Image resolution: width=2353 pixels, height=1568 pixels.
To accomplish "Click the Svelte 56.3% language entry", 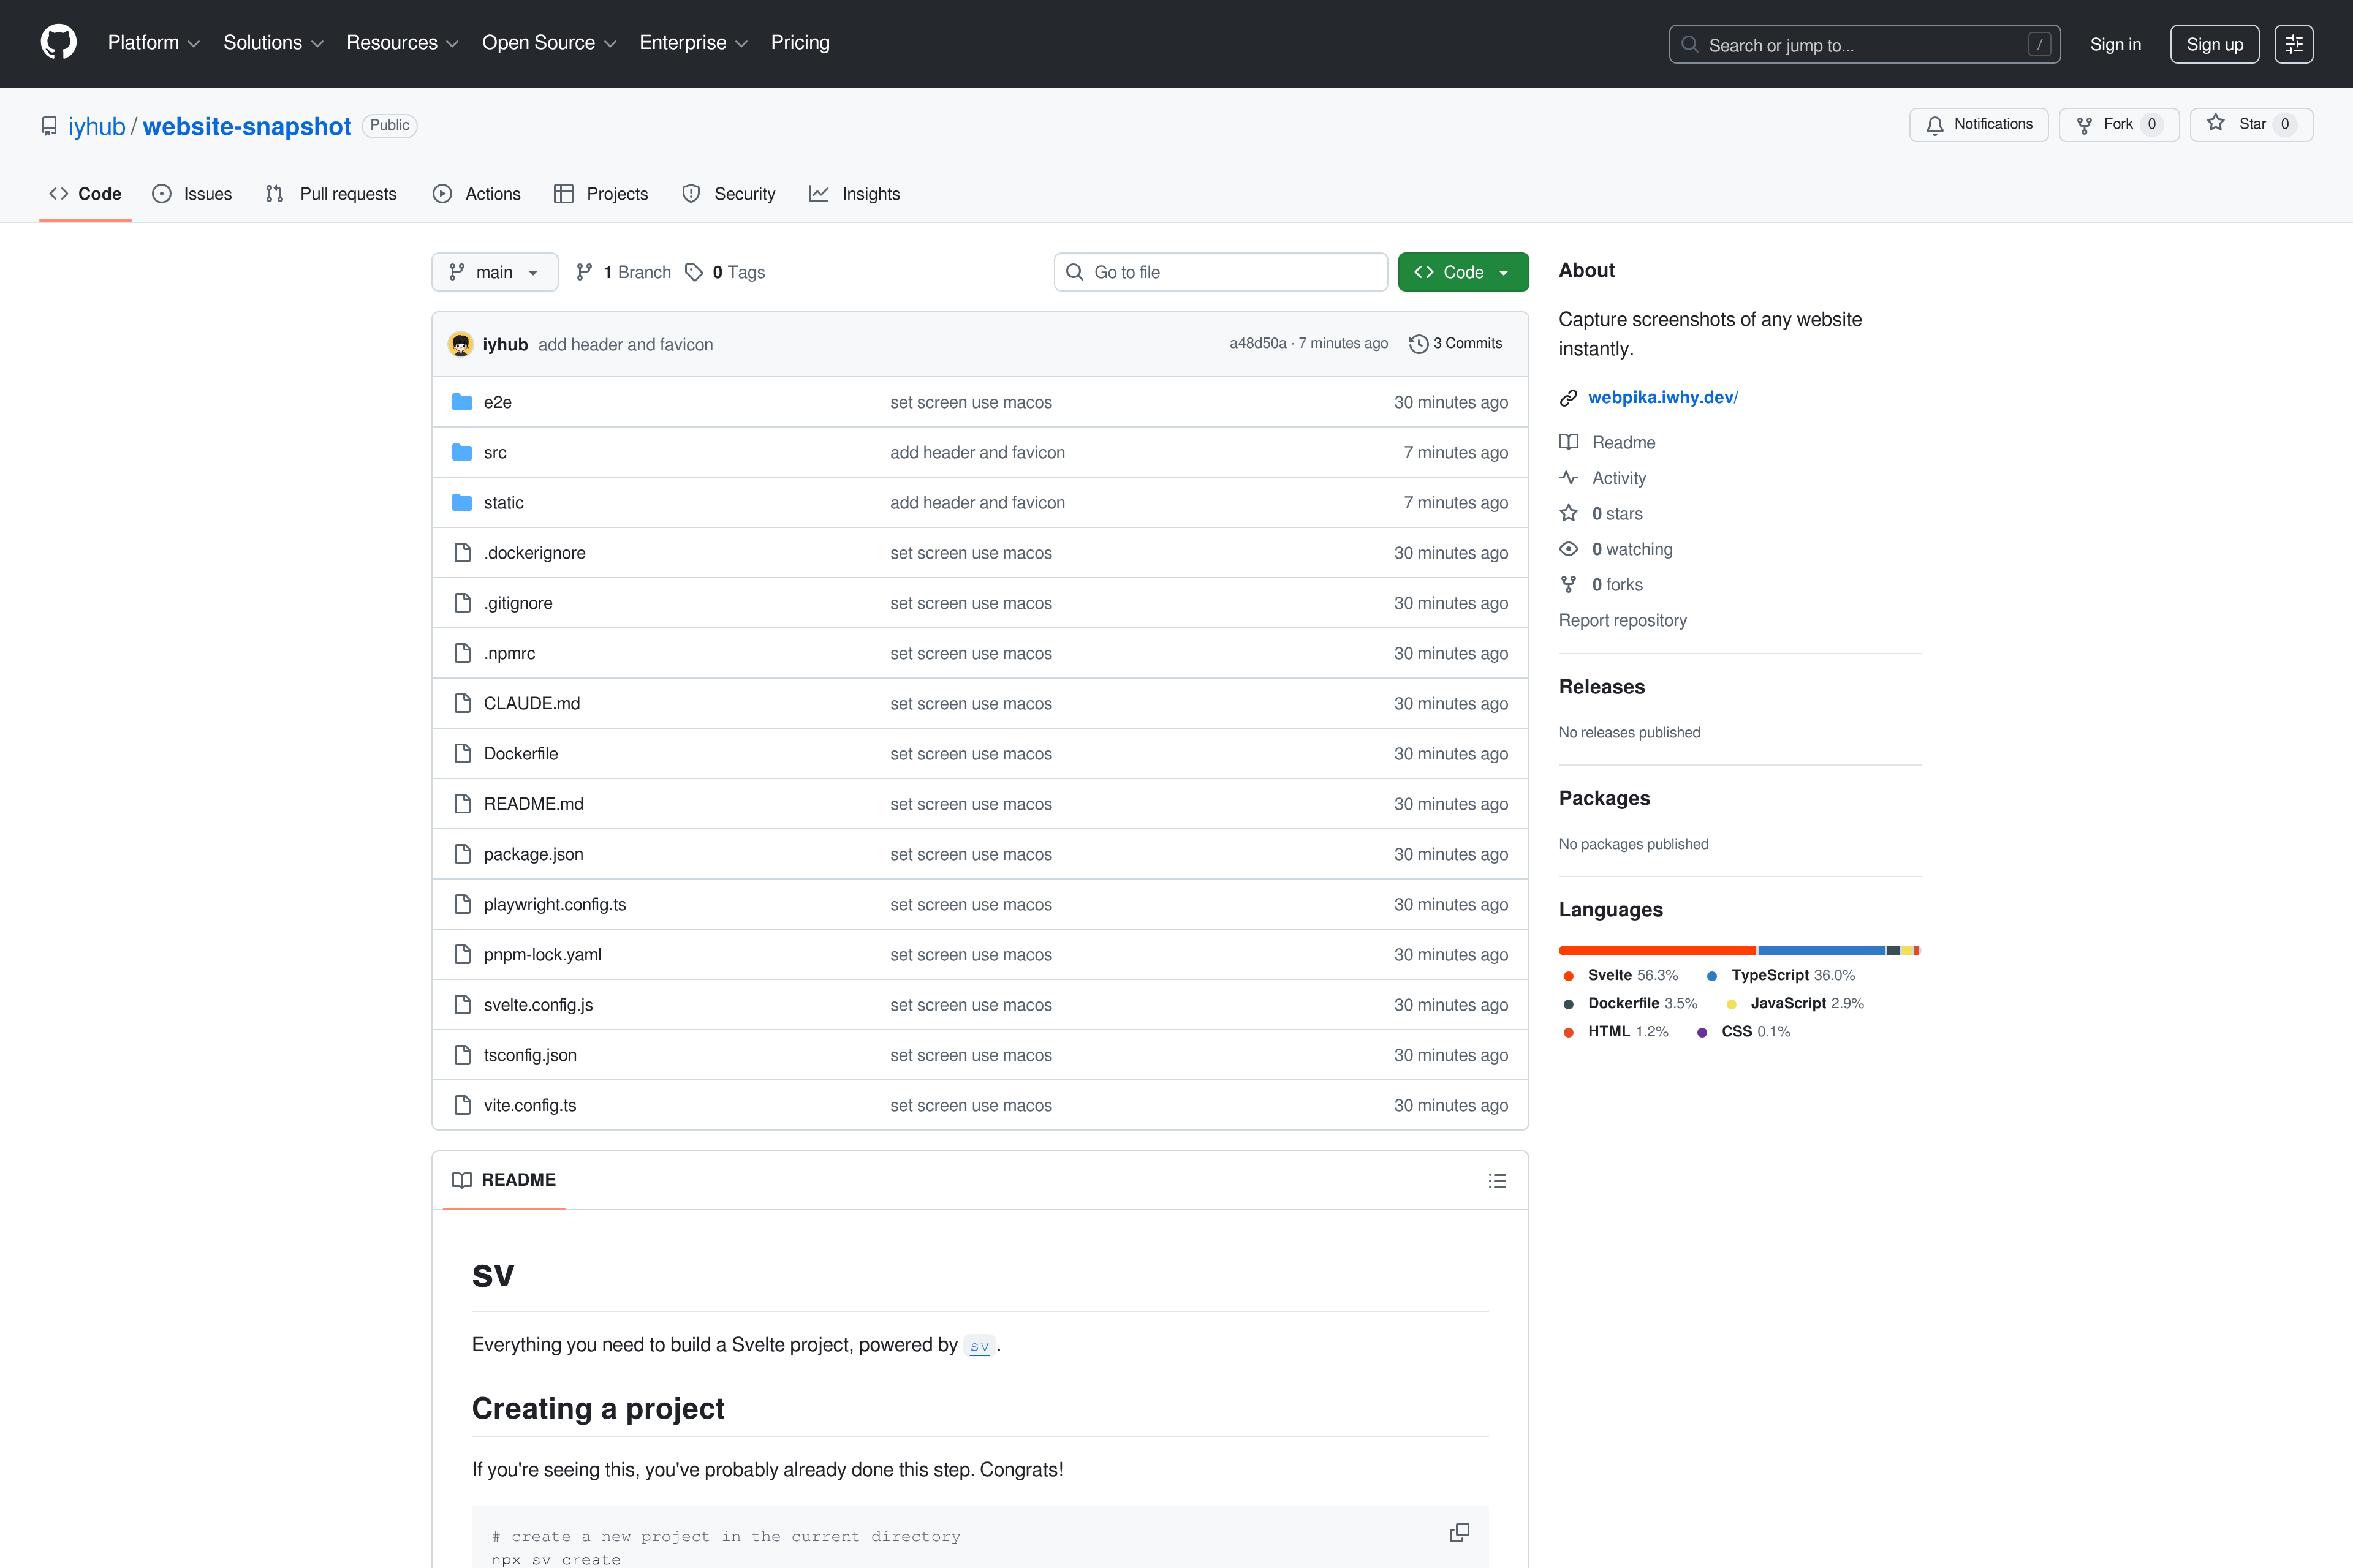I will 1621,975.
